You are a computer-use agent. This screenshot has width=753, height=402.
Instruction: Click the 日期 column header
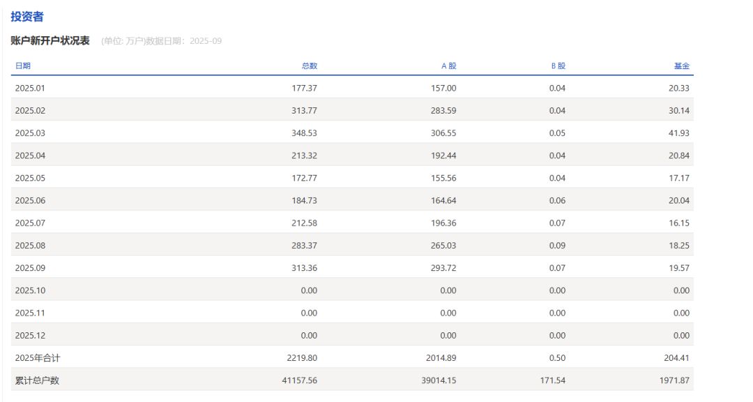(23, 65)
